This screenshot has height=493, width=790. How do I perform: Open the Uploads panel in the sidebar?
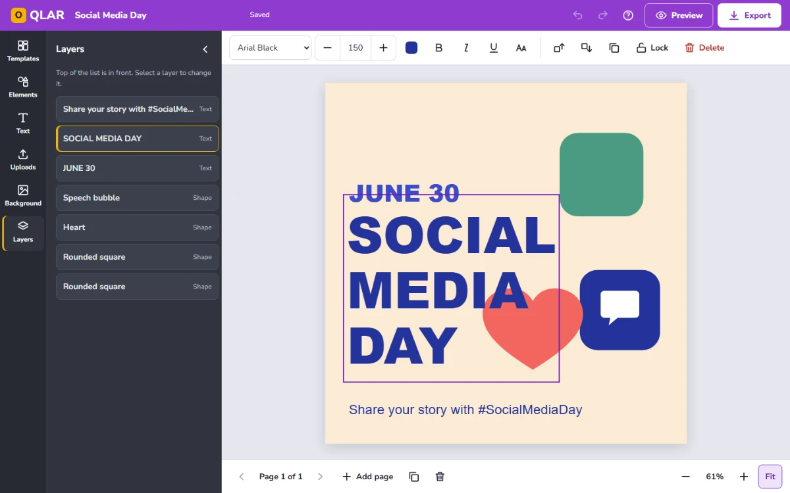coord(23,160)
